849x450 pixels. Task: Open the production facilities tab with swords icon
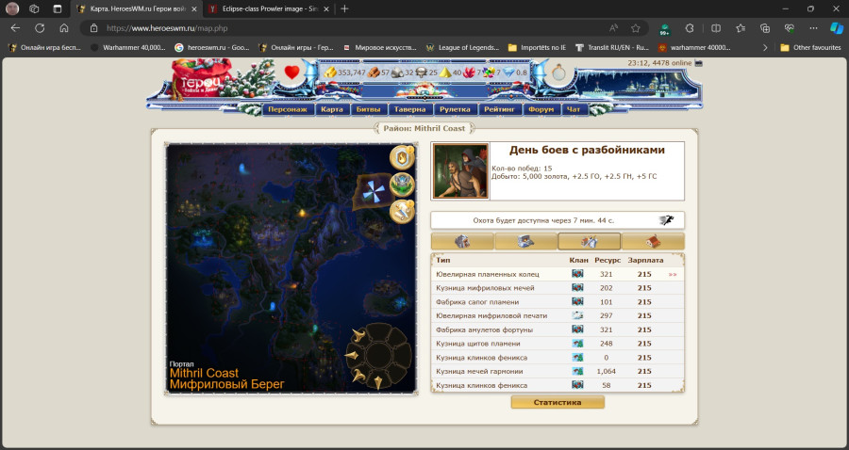(x=589, y=242)
